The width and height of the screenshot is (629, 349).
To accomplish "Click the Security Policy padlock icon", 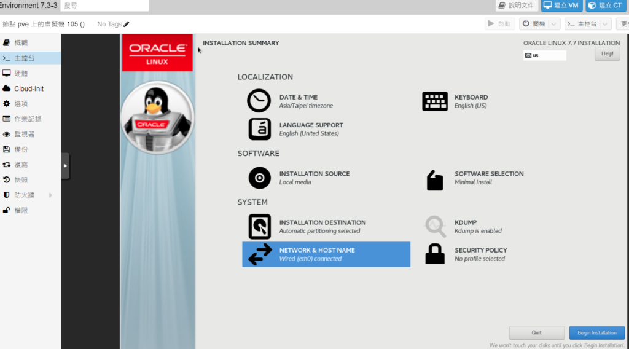I will [x=435, y=254].
